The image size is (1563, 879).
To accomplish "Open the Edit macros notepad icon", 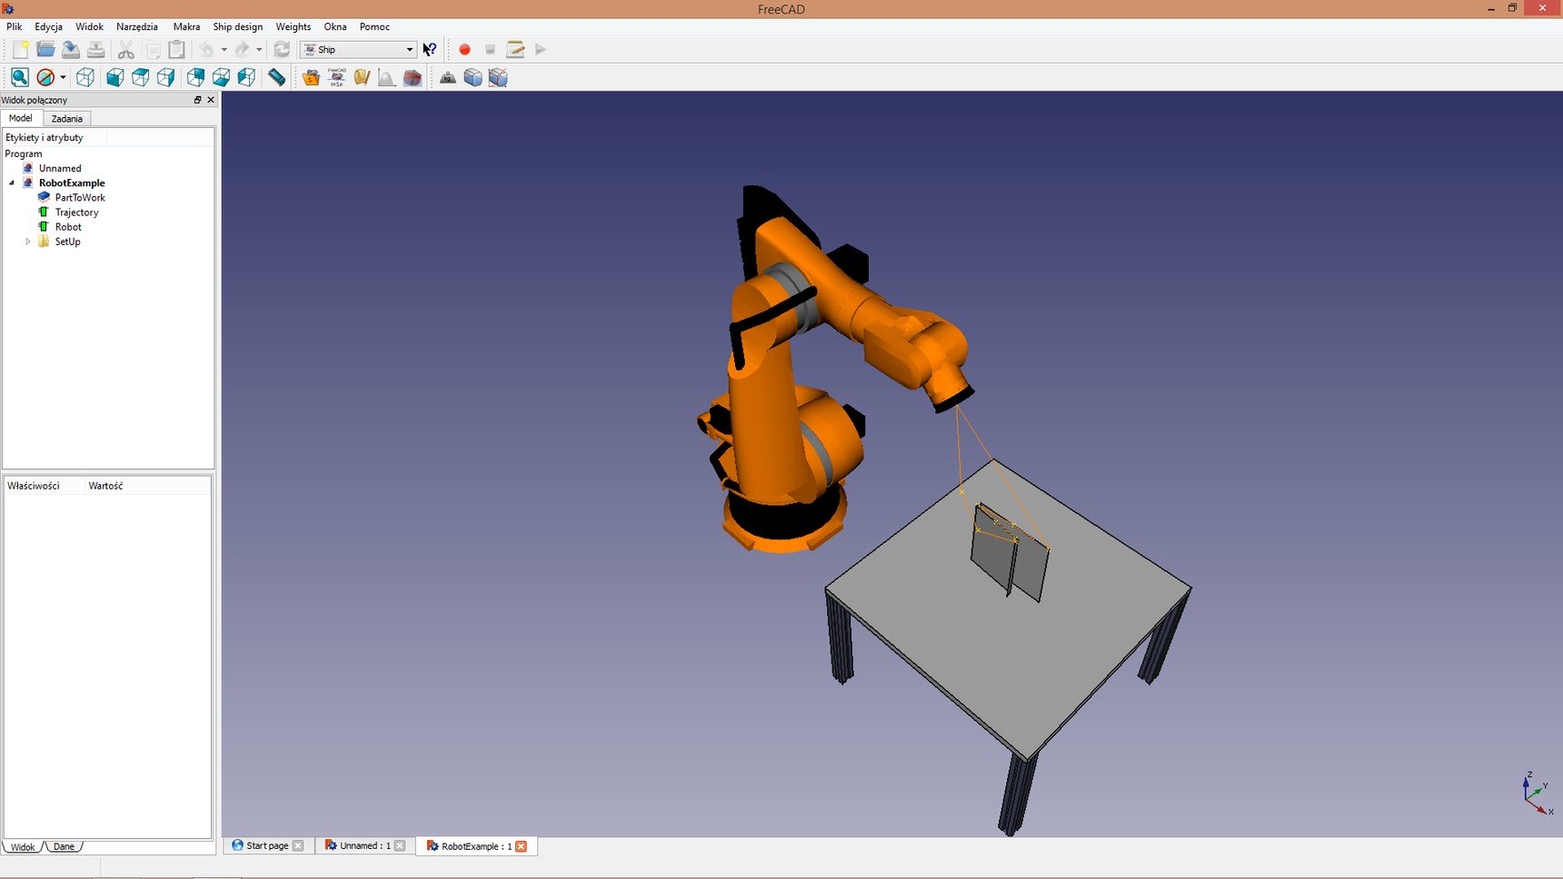I will [515, 50].
